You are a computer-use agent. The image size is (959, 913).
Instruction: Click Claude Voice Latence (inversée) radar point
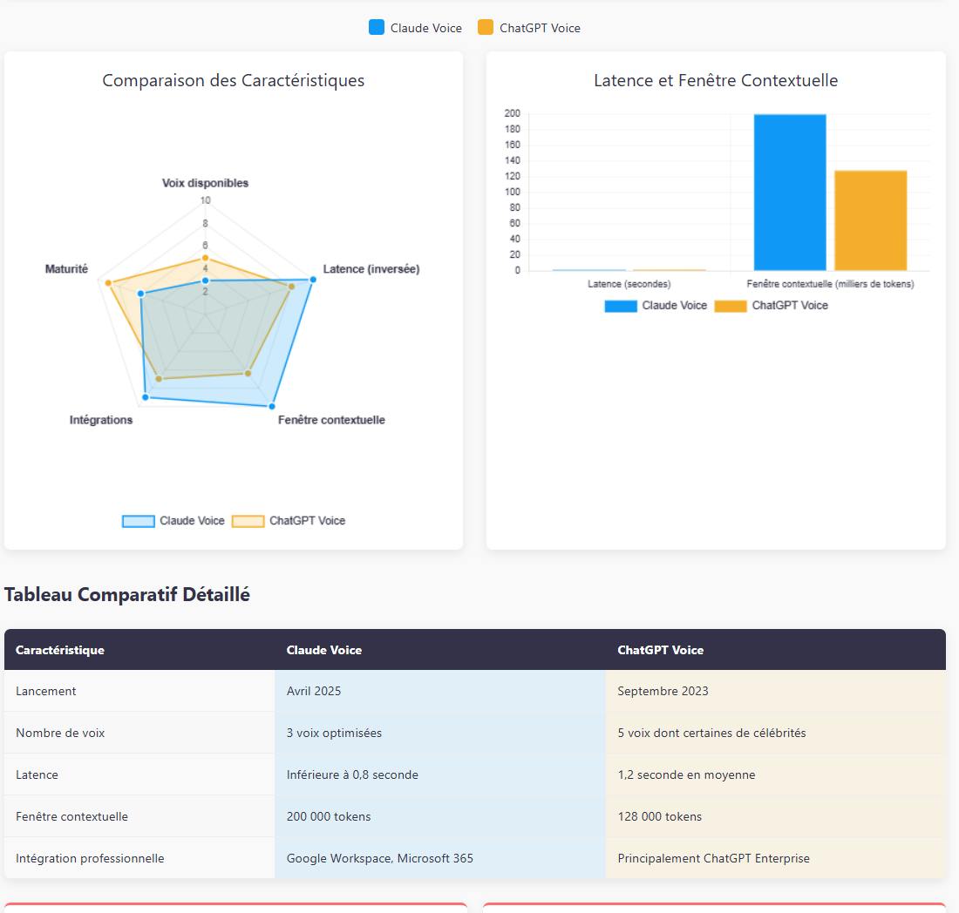(312, 280)
